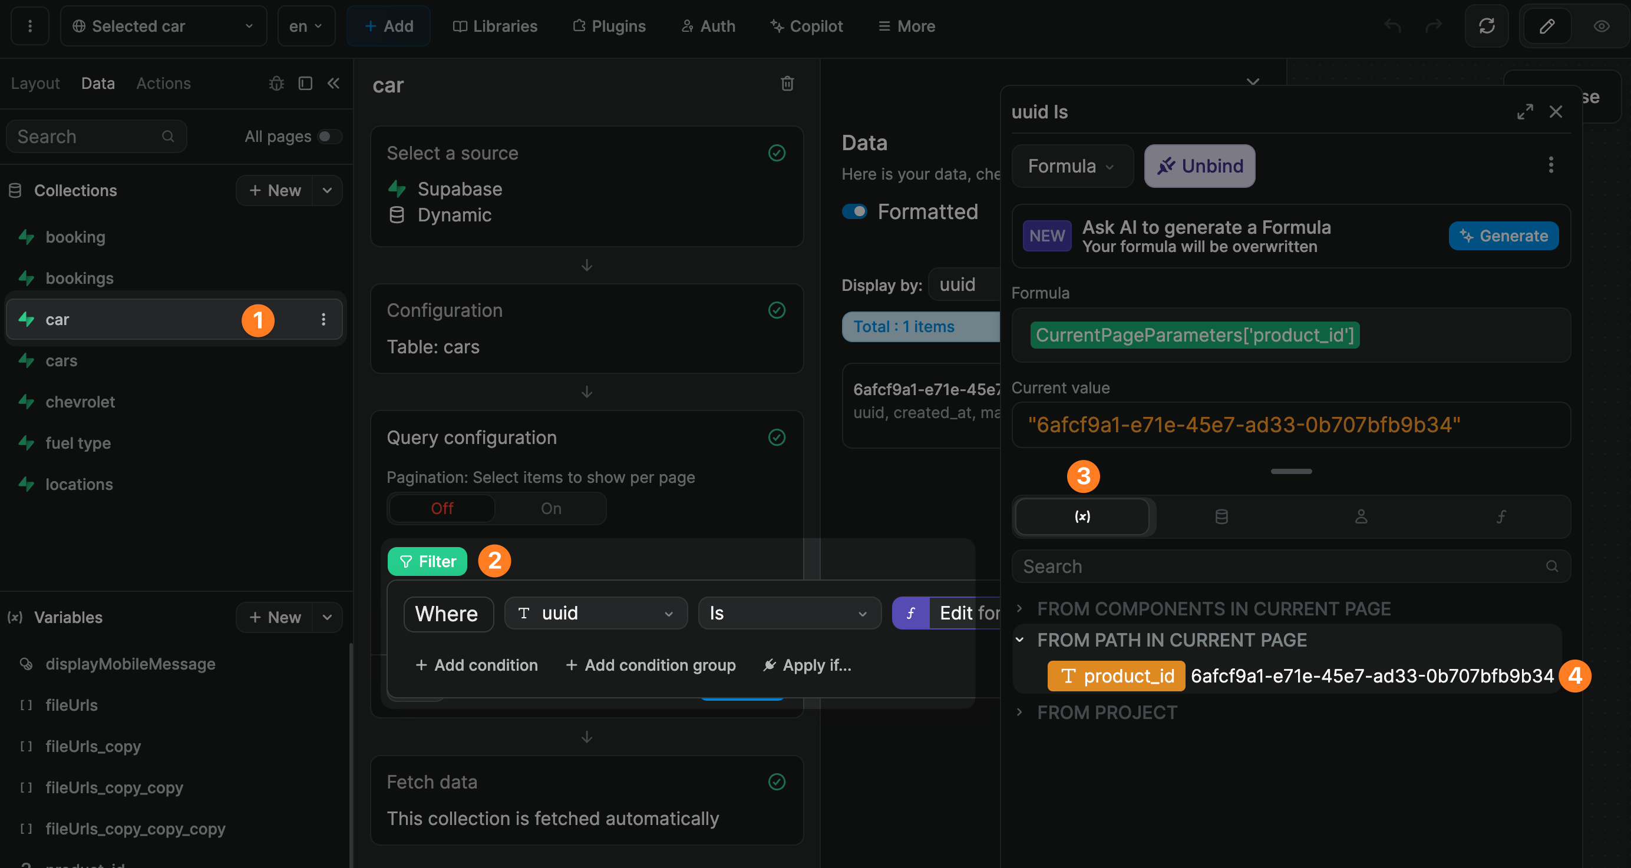Click the Unbind icon button in formula panel
Screen dimensions: 1631x868
point(1200,165)
